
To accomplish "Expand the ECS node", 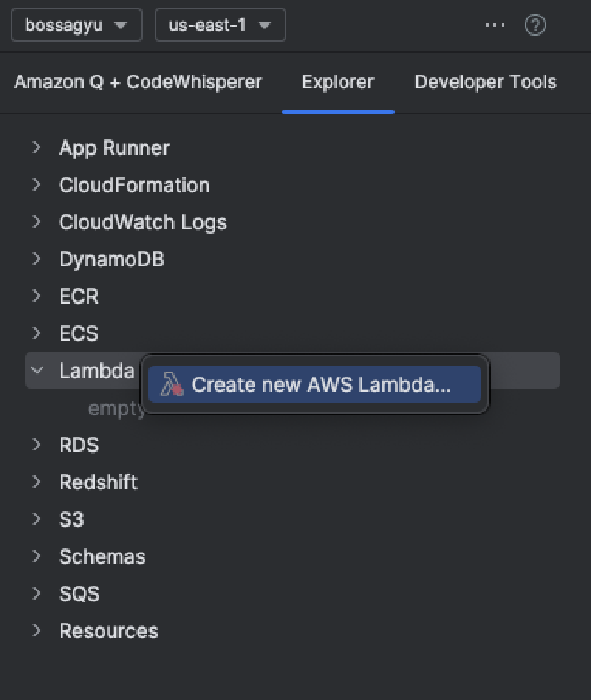I will [37, 333].
